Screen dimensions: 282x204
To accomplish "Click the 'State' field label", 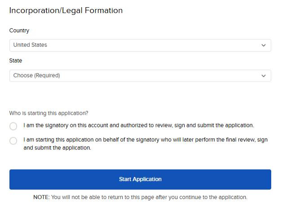I will pyautogui.click(x=16, y=61).
